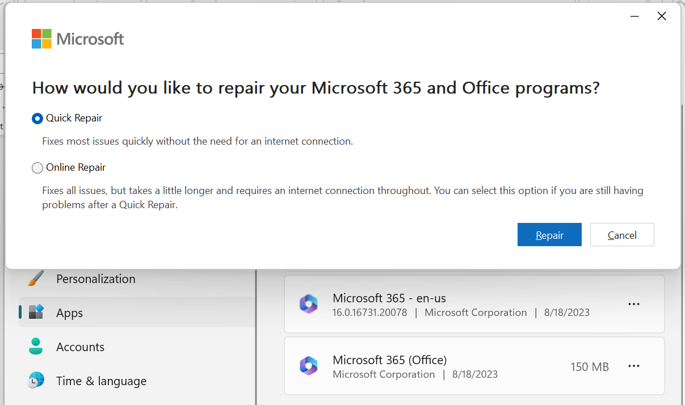Choose the Online Repair option label

pyautogui.click(x=75, y=167)
